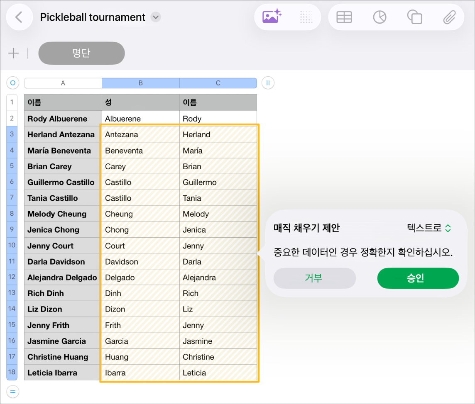Select the Tania cell in column C

pos(218,198)
